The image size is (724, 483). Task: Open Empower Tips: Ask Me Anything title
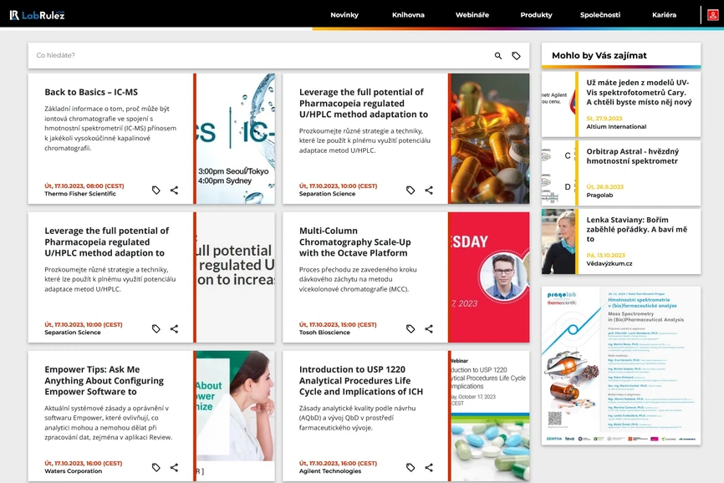coord(104,380)
